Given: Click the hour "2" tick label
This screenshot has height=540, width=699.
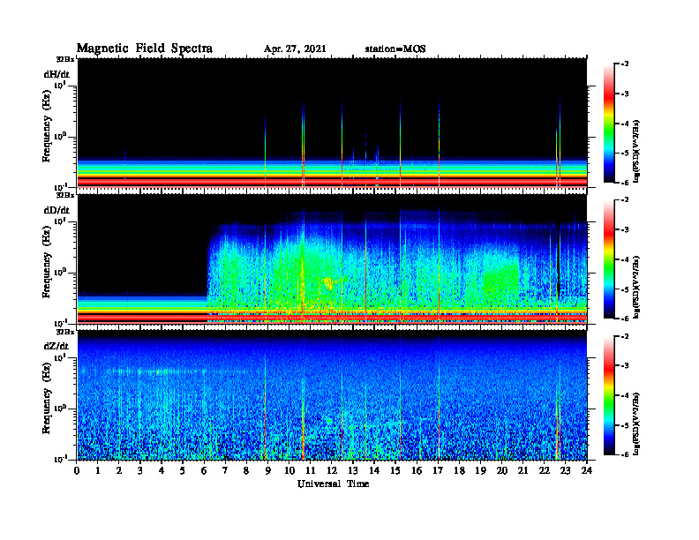Looking at the screenshot, I should 119,470.
